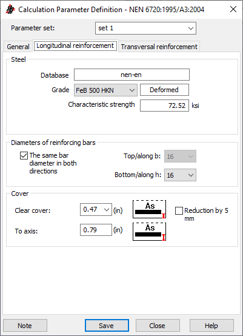Image resolution: width=243 pixels, height=336 pixels.
Task: Click the Characteristic strength value field
Action: pyautogui.click(x=164, y=106)
